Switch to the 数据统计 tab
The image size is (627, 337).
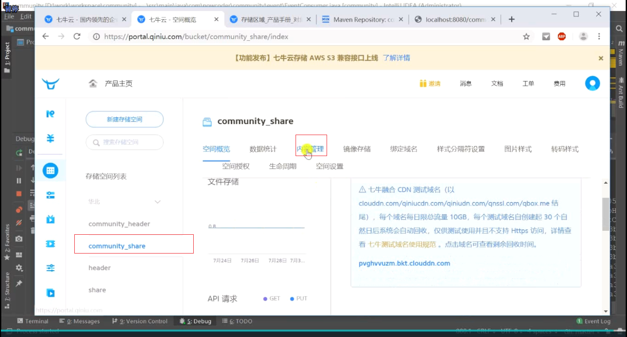point(263,149)
